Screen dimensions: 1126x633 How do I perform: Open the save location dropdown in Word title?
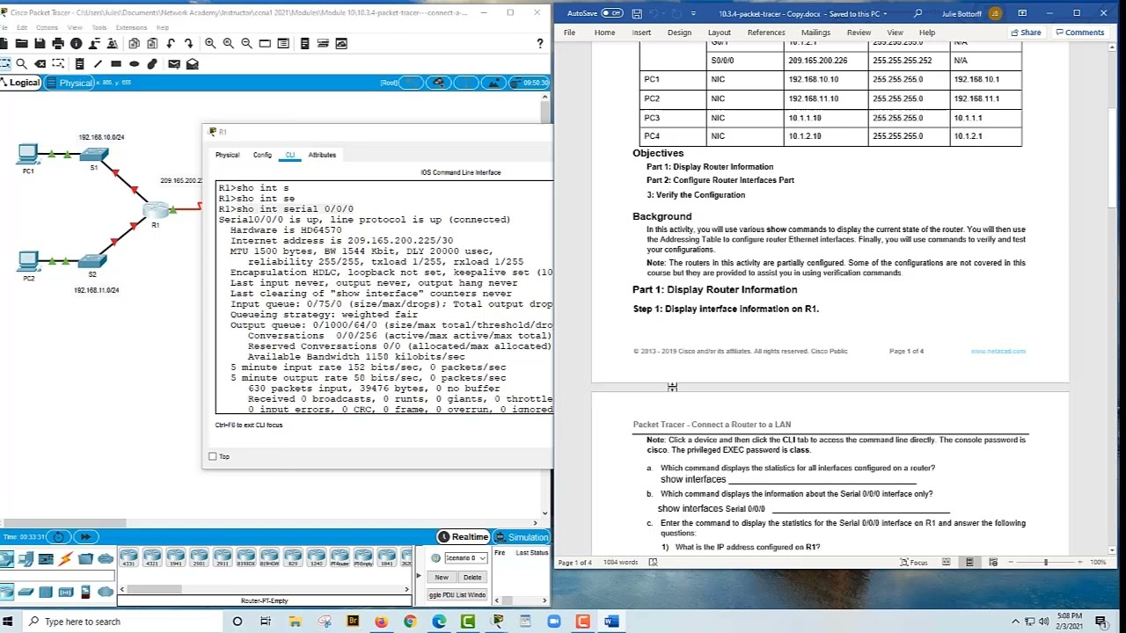coord(887,13)
